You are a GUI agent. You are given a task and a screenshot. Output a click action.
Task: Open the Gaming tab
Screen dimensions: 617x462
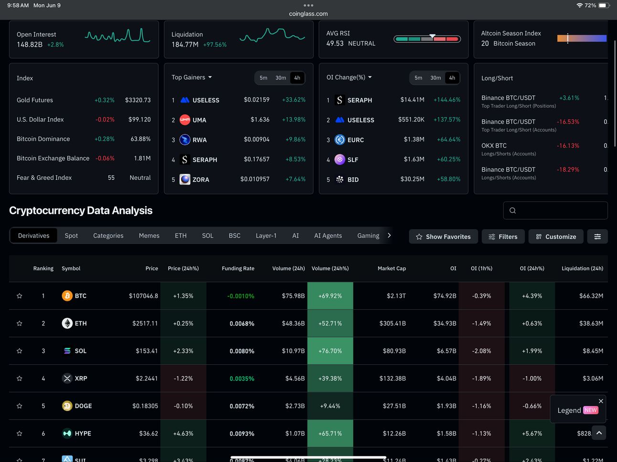coord(368,236)
